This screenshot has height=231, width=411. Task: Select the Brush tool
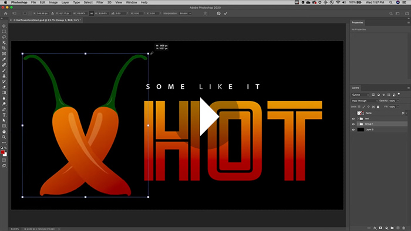4,70
